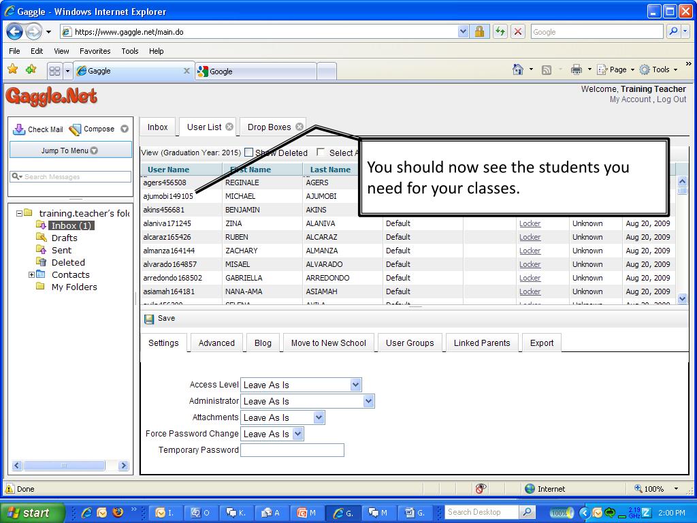
Task: Click into the Temporary Password field
Action: coord(292,450)
